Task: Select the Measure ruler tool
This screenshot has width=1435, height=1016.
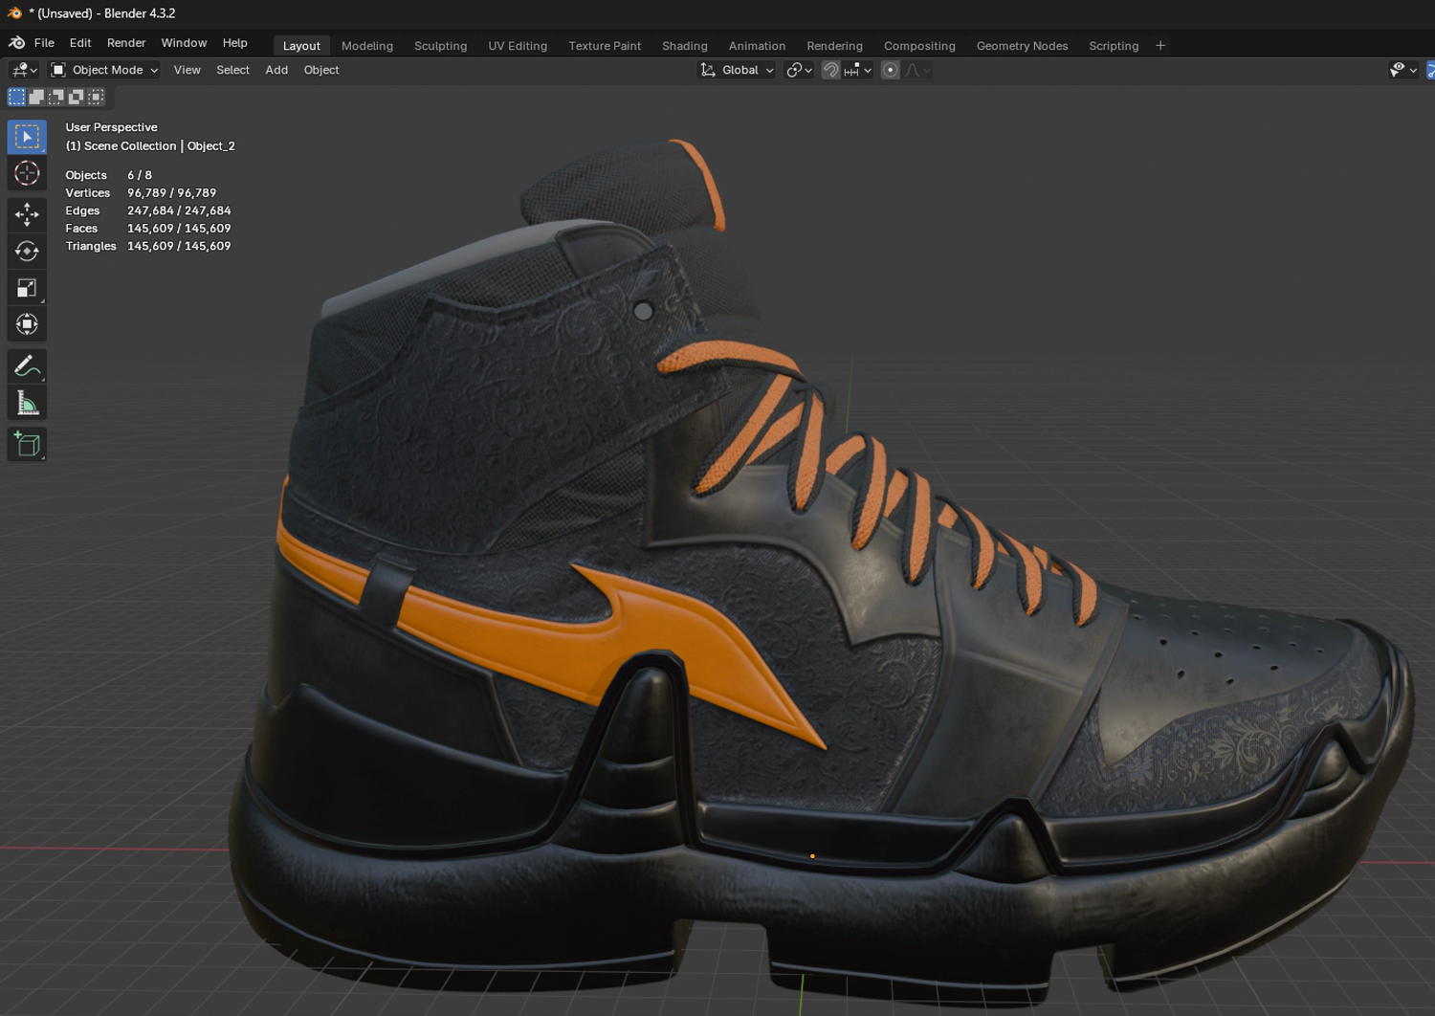Action: point(27,404)
